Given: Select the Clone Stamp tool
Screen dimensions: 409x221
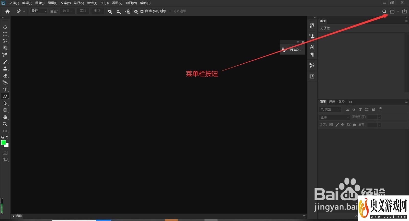Looking at the screenshot, I should [x=5, y=69].
